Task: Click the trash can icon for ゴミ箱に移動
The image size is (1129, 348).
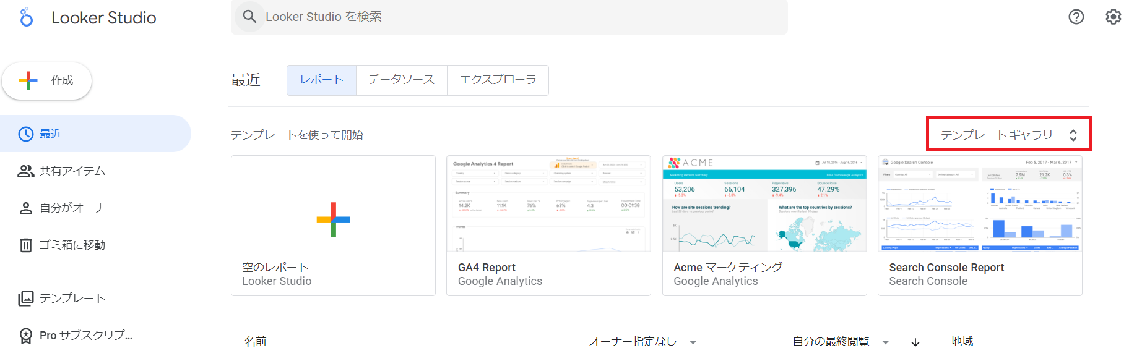Action: click(26, 245)
